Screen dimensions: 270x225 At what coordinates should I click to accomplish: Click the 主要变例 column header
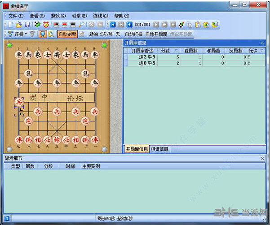pos(91,166)
